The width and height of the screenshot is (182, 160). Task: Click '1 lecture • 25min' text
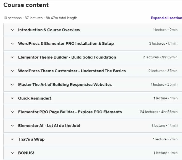point(164,85)
